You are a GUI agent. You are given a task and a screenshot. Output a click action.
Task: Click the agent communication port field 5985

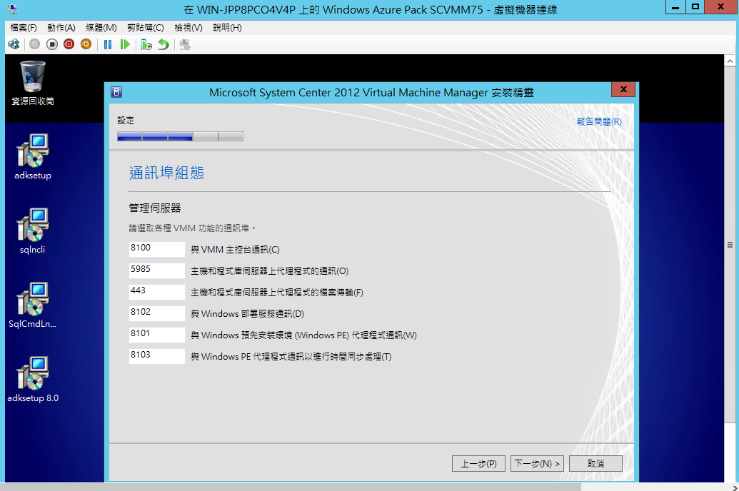pos(156,270)
